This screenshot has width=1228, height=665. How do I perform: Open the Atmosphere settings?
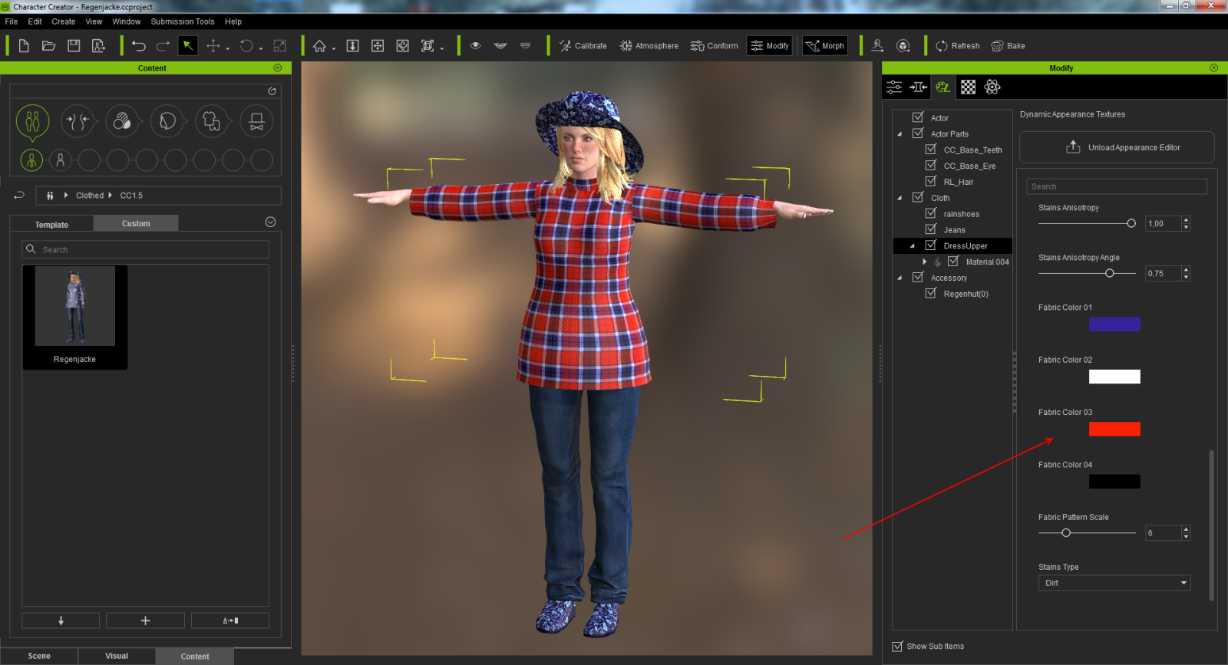(649, 46)
